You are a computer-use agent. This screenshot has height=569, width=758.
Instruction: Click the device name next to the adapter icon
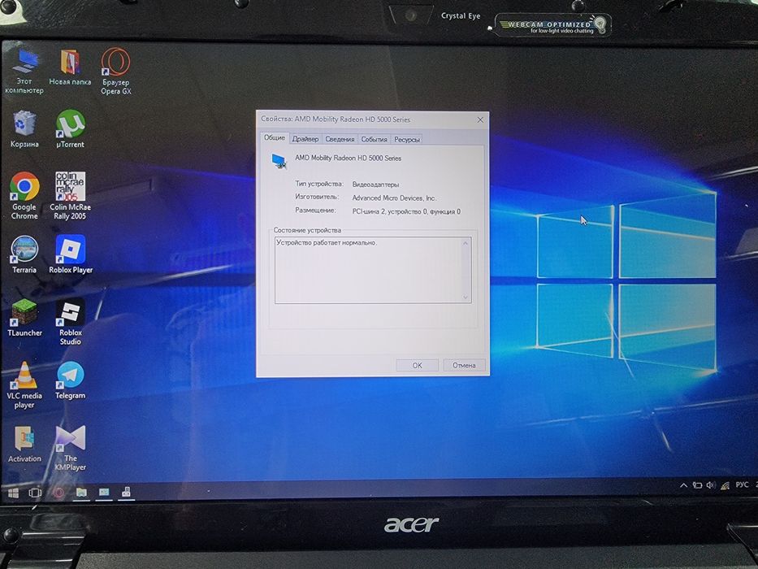348,159
